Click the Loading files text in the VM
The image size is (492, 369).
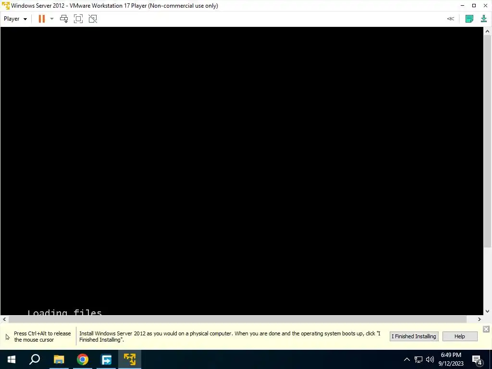pyautogui.click(x=65, y=312)
